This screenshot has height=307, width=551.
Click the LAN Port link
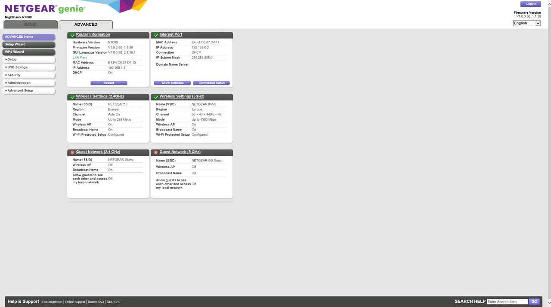coord(80,58)
